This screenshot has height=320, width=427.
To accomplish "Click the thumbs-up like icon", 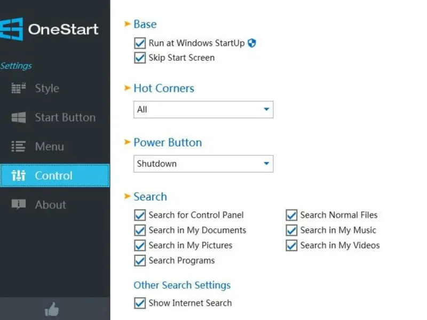I will 52,309.
